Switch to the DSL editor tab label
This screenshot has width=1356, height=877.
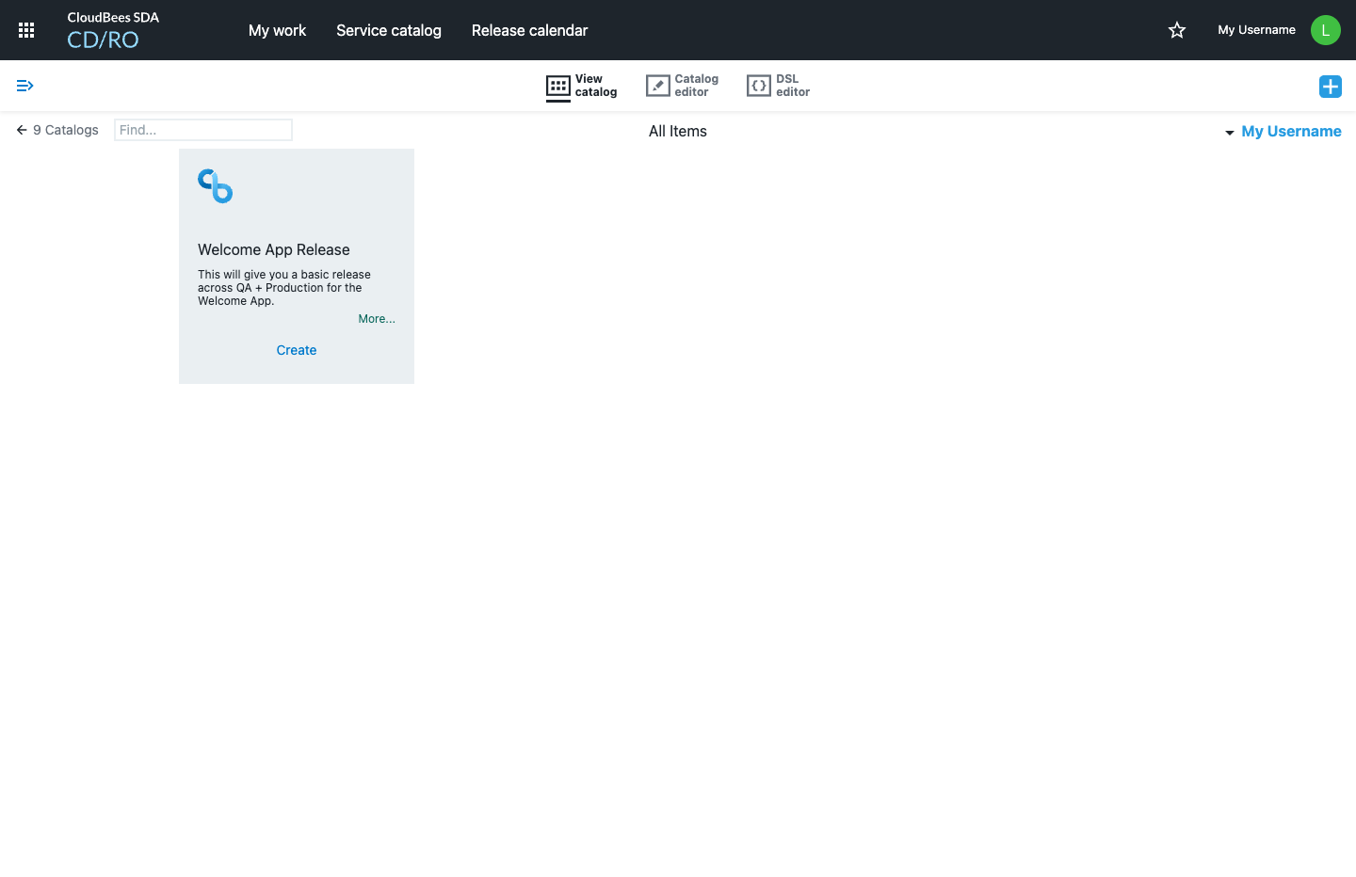[793, 86]
